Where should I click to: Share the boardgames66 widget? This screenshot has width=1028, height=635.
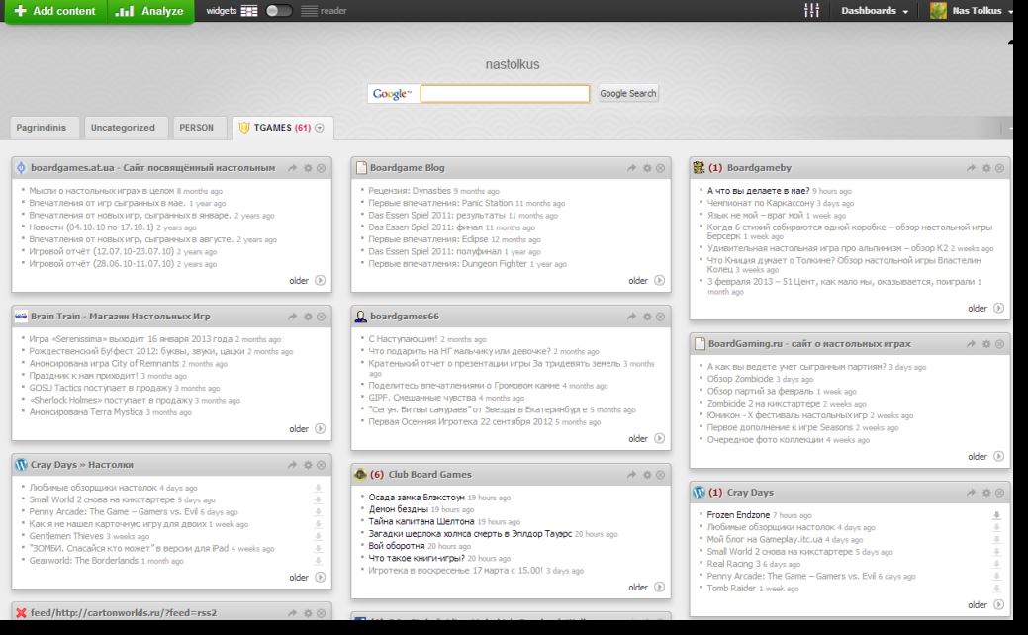coord(631,317)
